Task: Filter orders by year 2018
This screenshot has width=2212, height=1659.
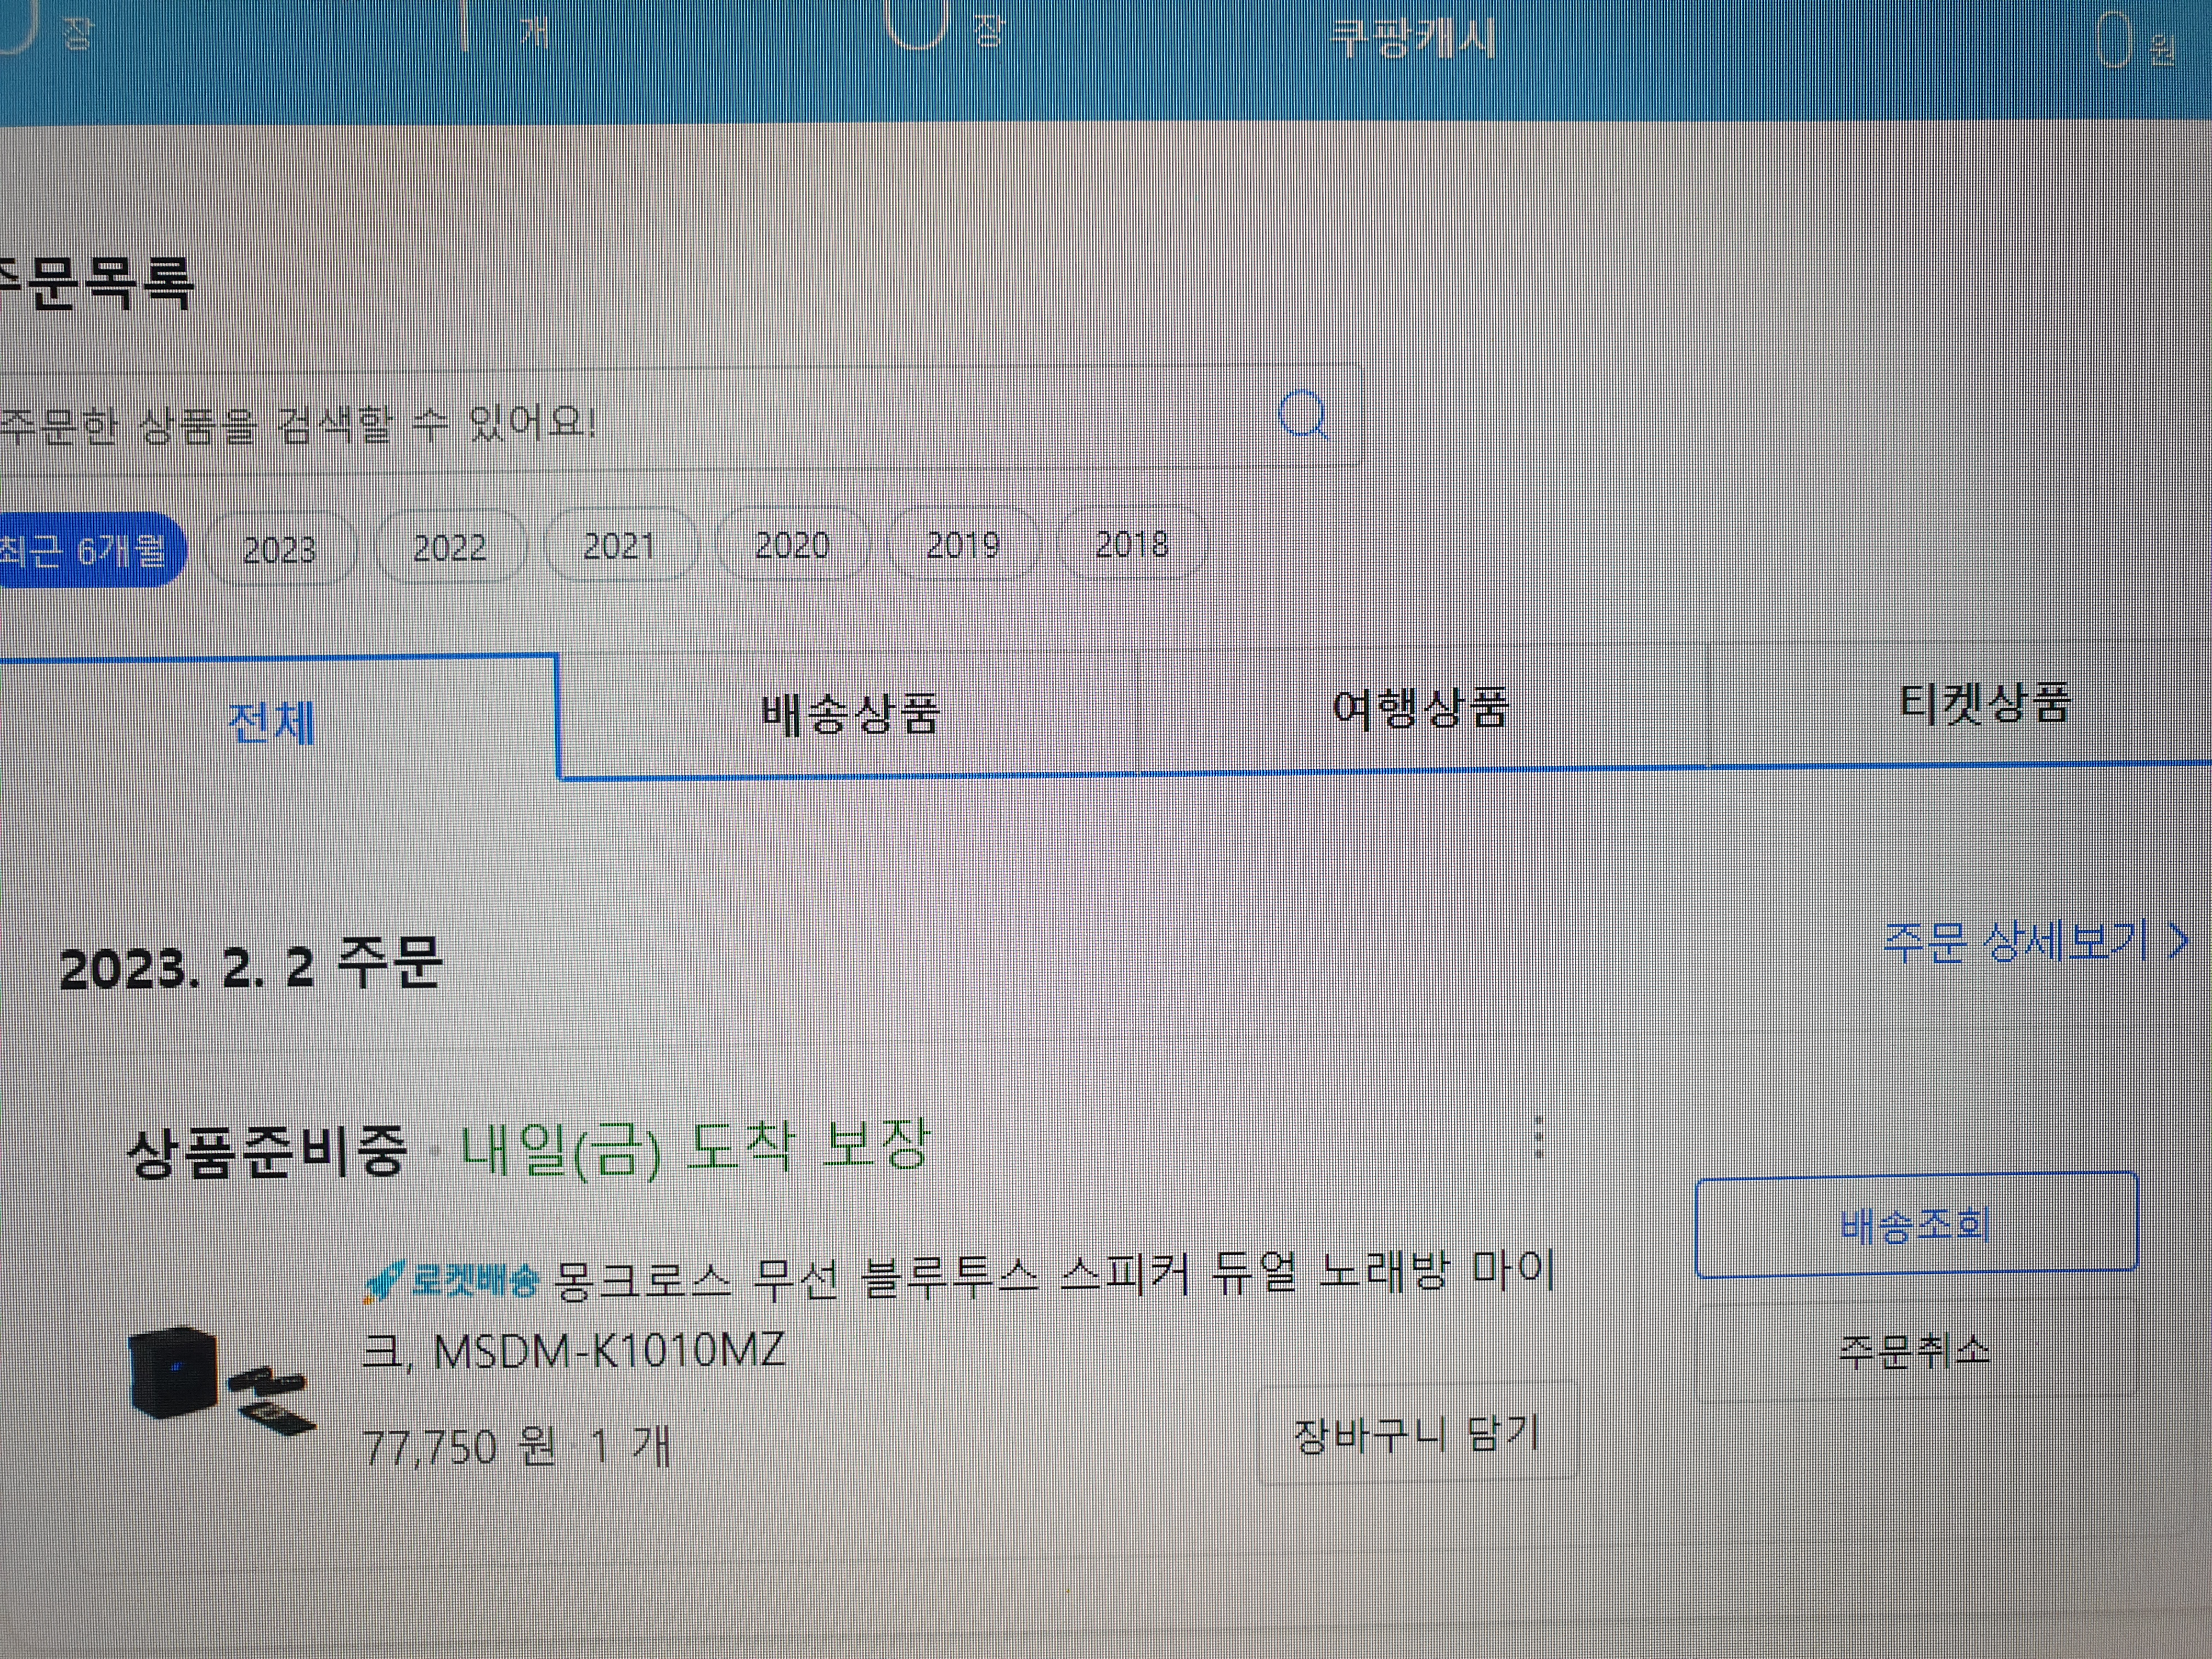Action: [x=1132, y=543]
